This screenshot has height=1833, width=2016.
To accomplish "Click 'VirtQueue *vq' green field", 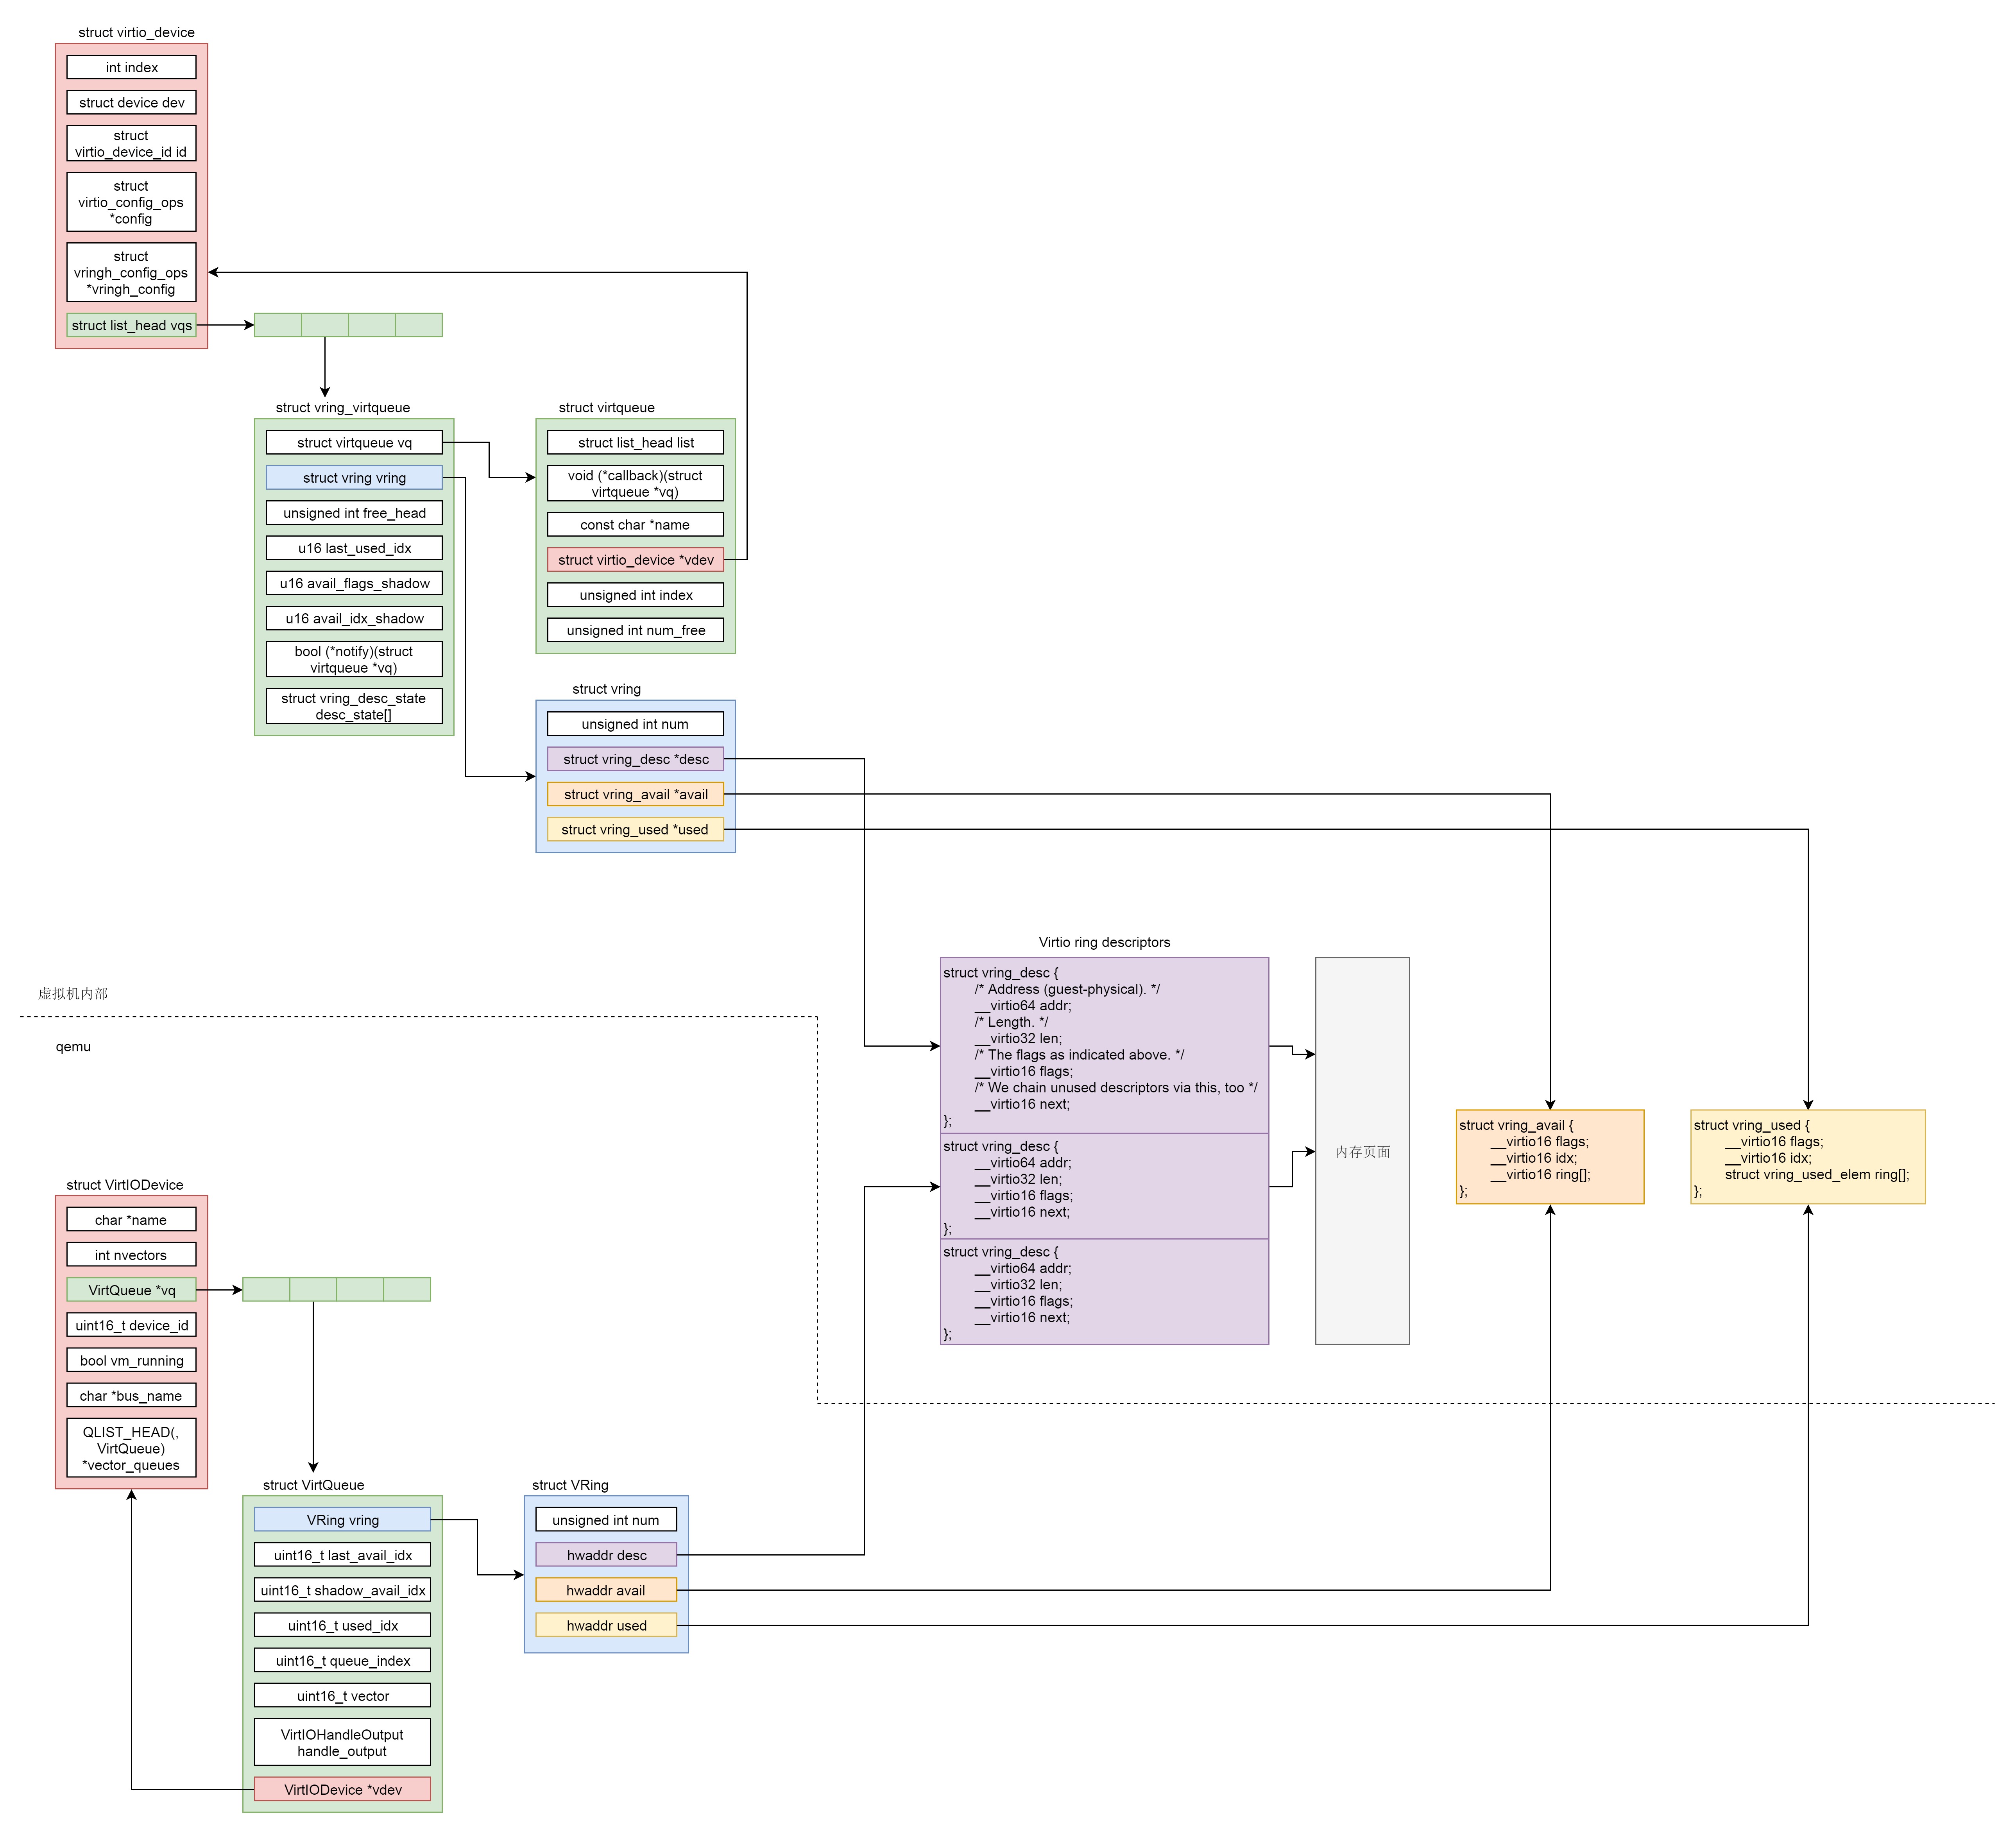I will point(131,1290).
